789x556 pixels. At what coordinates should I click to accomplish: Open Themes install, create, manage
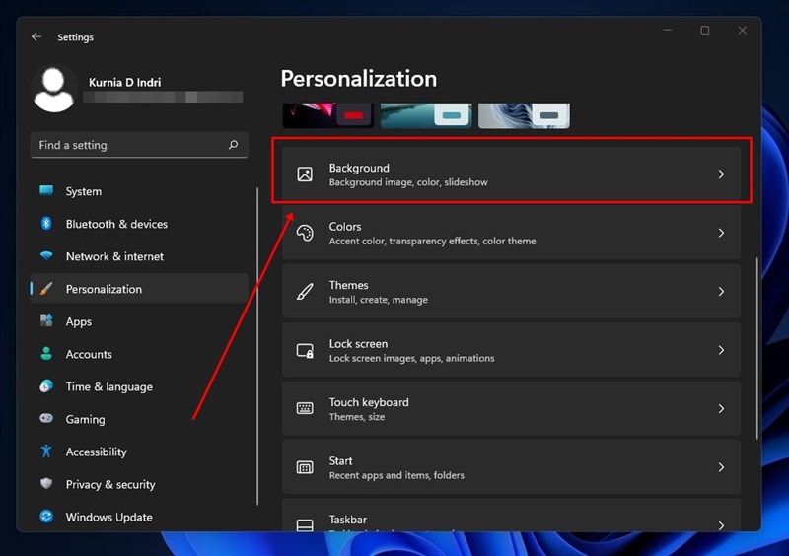pyautogui.click(x=511, y=292)
